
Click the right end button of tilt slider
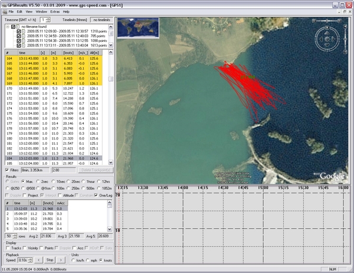(x=339, y=21)
